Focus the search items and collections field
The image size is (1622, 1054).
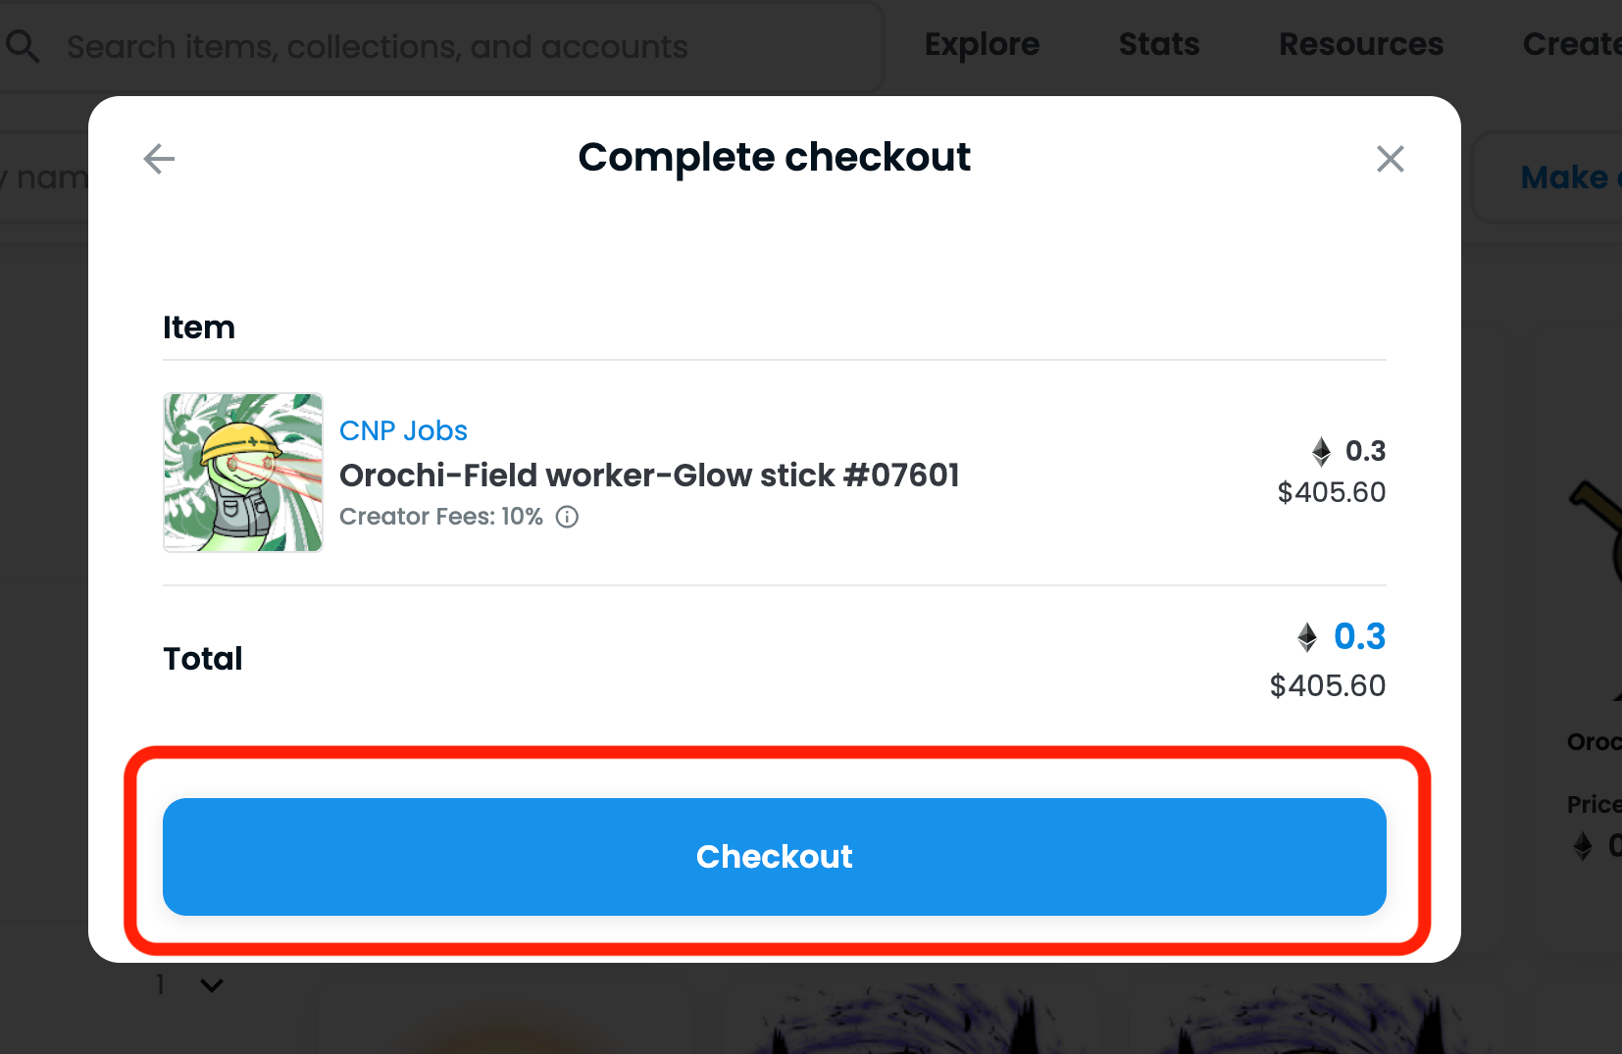click(x=441, y=47)
